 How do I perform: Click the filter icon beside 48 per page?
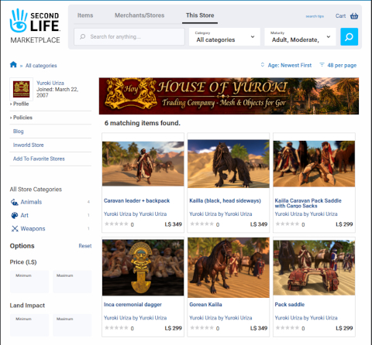[322, 65]
